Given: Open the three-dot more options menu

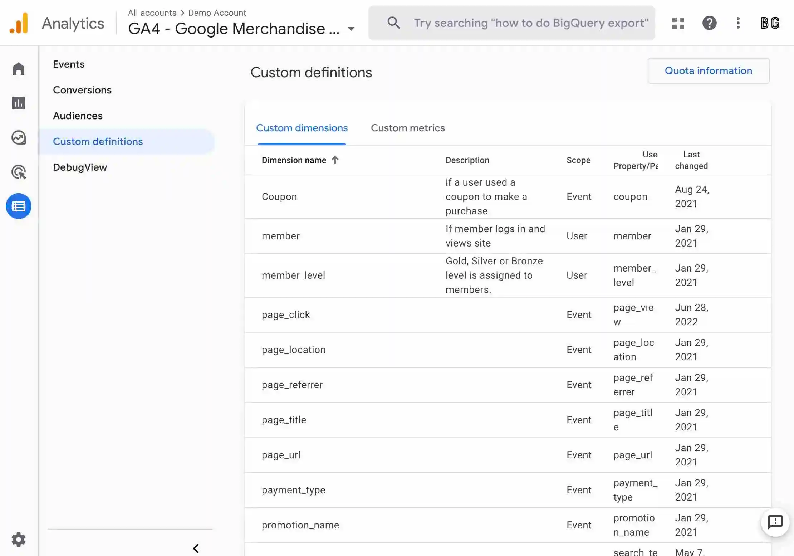Looking at the screenshot, I should point(738,23).
